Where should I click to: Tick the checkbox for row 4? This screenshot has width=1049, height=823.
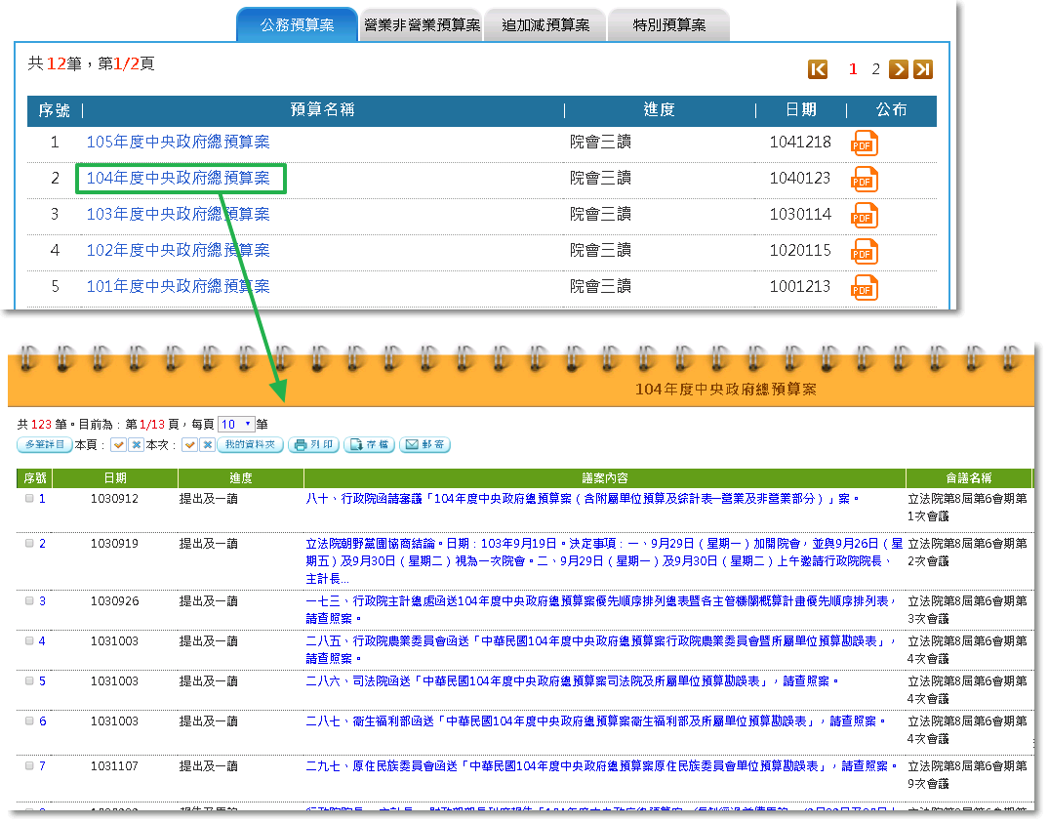tap(29, 641)
